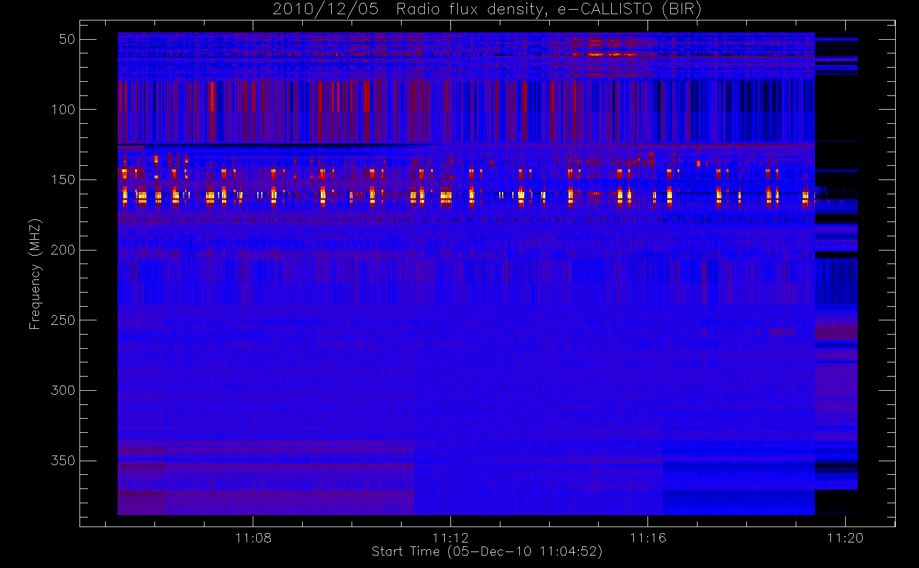Click the '300' frequency tick label
This screenshot has height=568, width=919.
63,390
